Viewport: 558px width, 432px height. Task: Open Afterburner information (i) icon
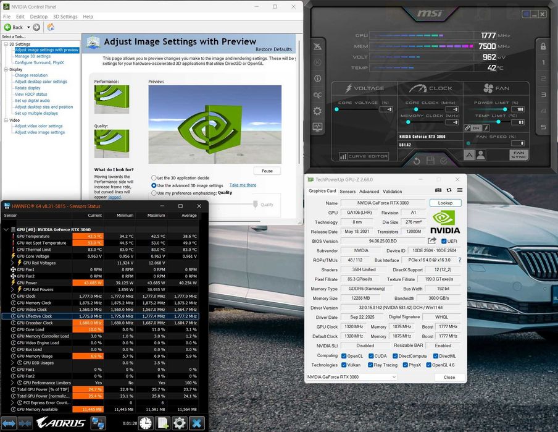coord(317,78)
